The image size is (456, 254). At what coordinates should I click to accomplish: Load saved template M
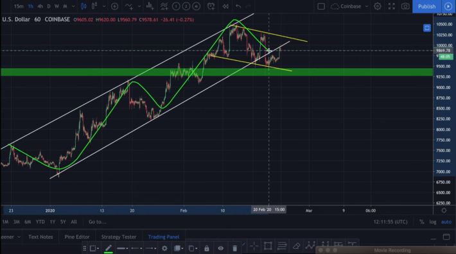tap(197, 6)
